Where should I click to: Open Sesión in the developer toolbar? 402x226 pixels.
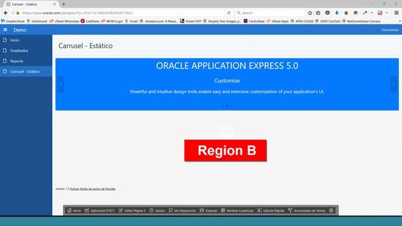pos(157,210)
